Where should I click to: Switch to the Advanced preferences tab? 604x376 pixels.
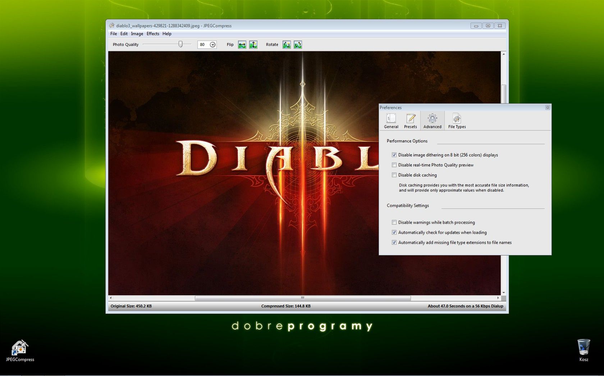pyautogui.click(x=432, y=121)
